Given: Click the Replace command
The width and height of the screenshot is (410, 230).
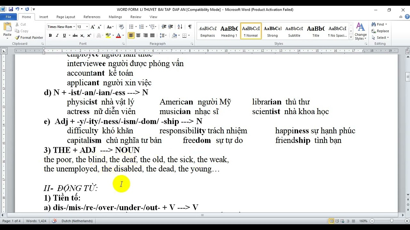Looking at the screenshot, I should pos(380,31).
